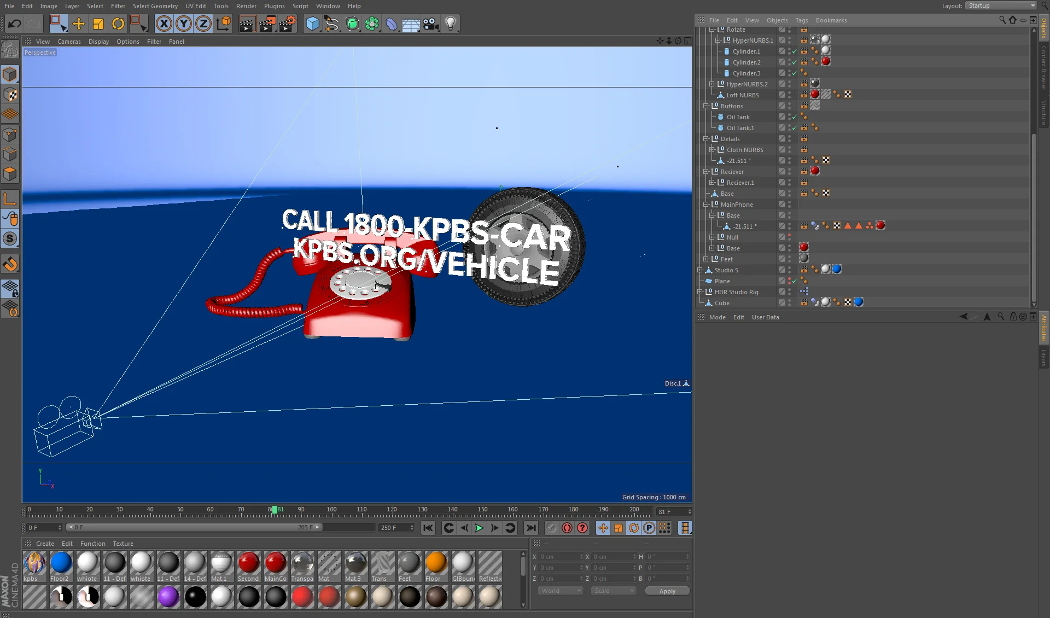
Task: Open the timeline layout icon
Action: coord(685,528)
